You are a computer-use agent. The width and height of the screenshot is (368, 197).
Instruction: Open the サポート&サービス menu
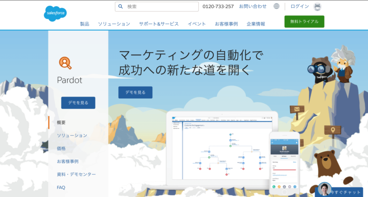pos(159,24)
